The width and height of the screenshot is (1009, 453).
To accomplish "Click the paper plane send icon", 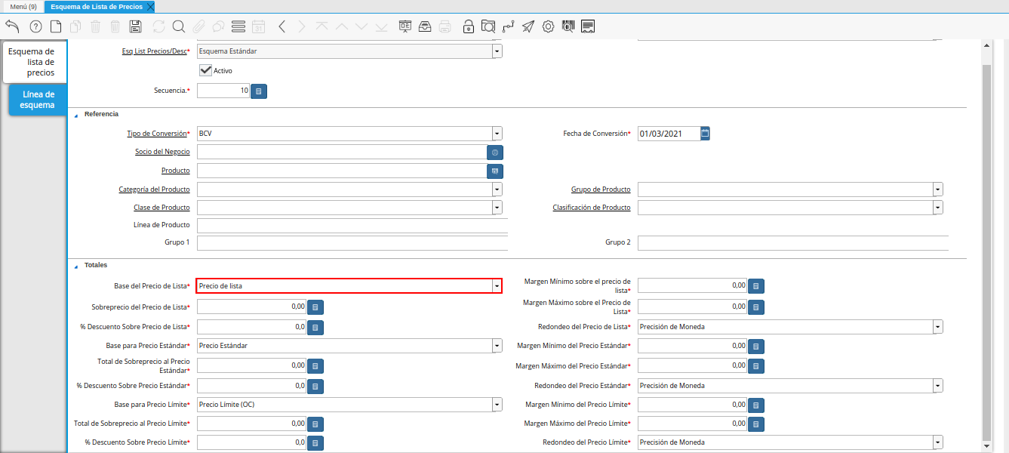I will click(x=528, y=26).
